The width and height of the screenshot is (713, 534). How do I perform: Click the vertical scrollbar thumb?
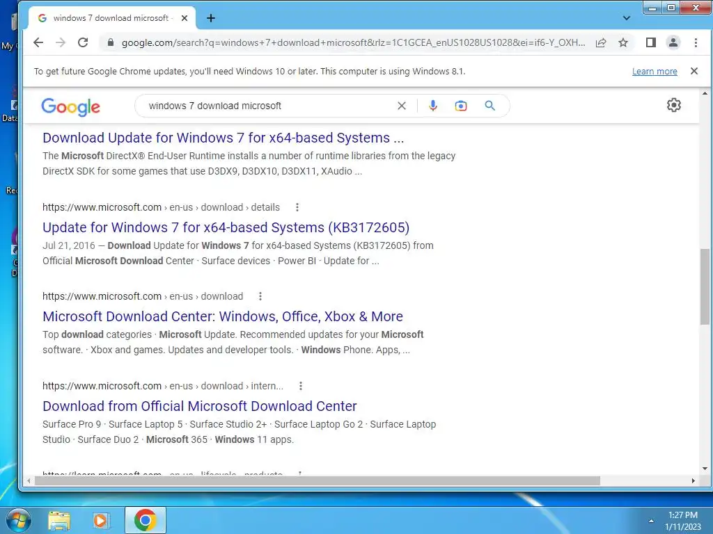(705, 286)
